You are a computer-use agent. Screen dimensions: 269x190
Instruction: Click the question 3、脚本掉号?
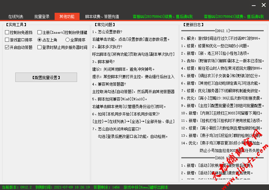103,62
